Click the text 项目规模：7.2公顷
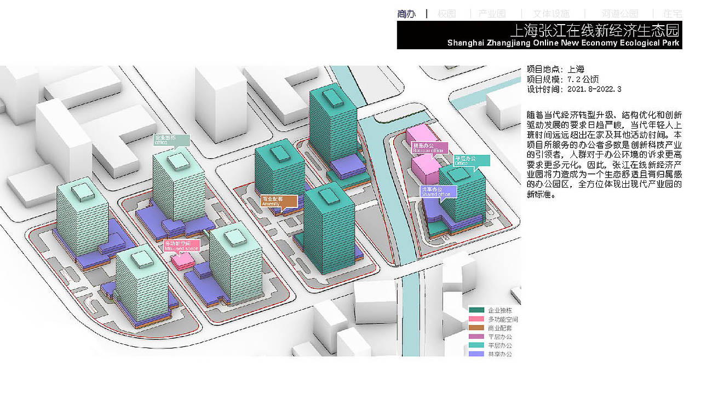 [x=563, y=79]
